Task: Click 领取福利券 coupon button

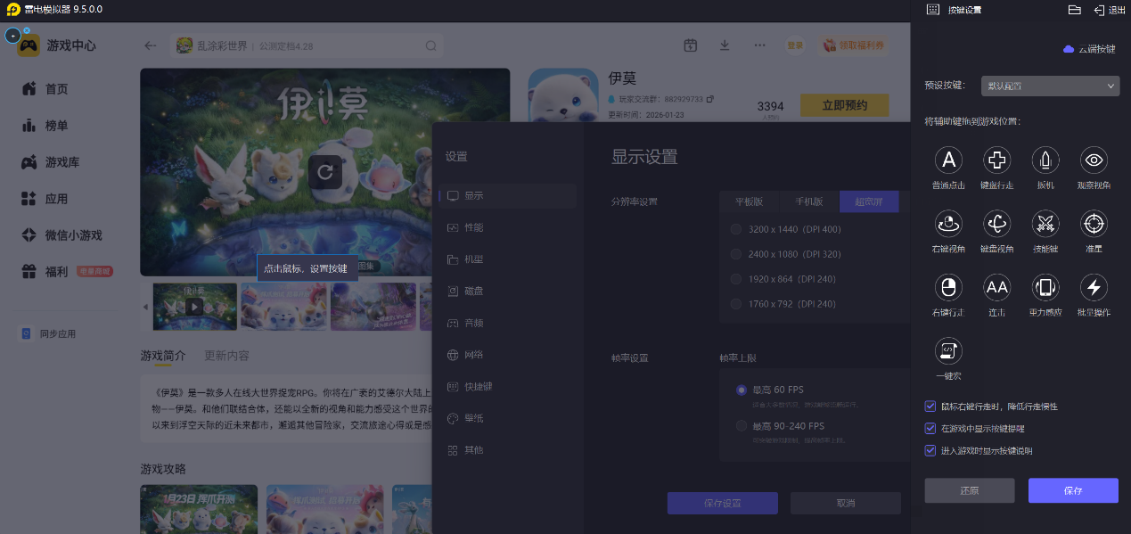Action: click(x=855, y=45)
